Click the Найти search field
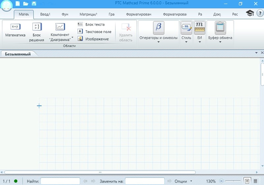Screen dimensions: 264x185 pos(60,181)
